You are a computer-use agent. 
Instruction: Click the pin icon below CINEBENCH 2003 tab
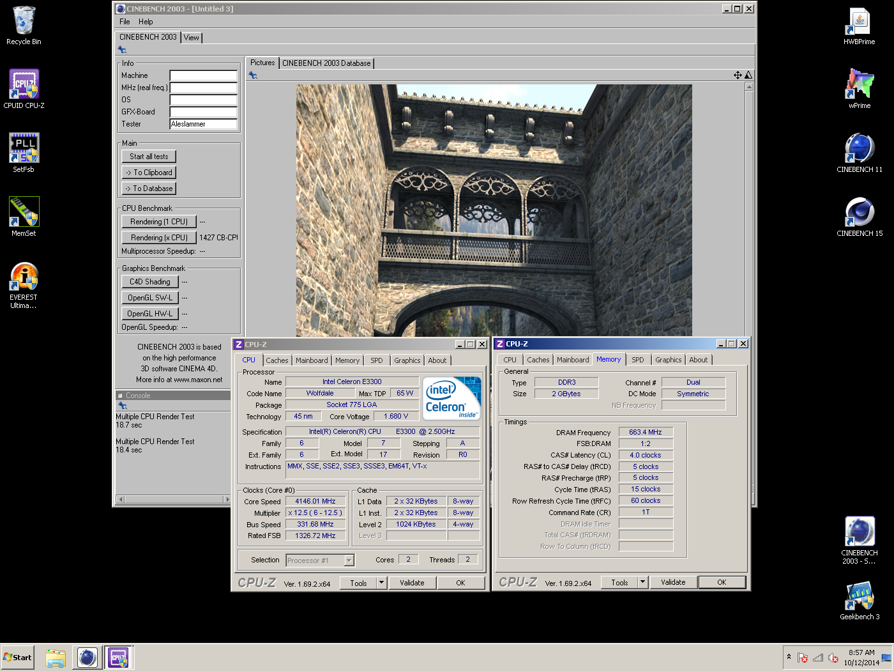tap(122, 49)
